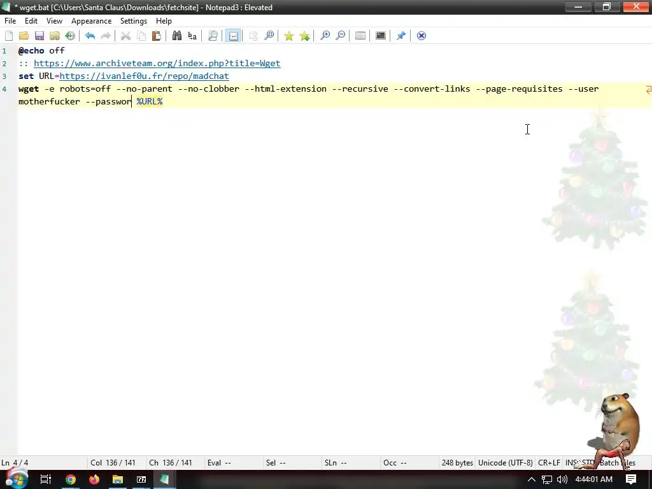
Task: Open the Edit menu
Action: (31, 21)
